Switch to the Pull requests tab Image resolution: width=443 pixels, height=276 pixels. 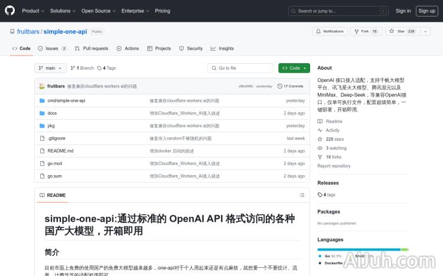pos(92,48)
